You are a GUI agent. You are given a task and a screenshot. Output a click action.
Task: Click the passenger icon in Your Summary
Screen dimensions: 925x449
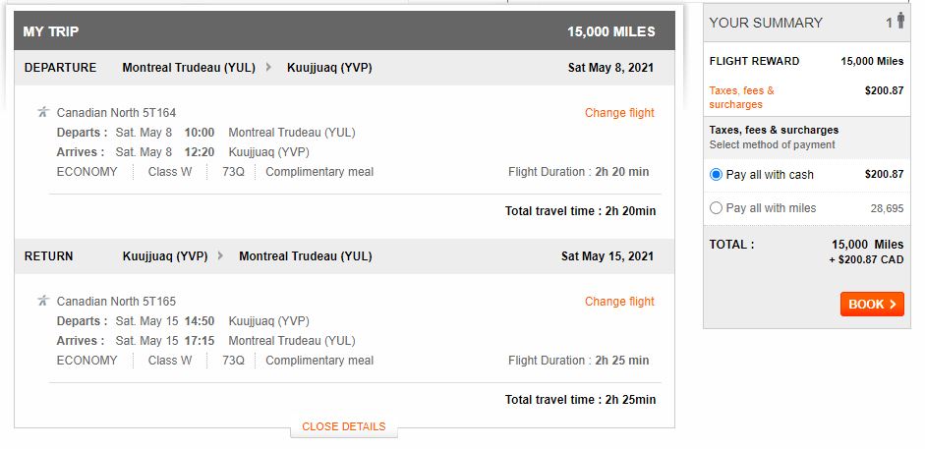900,22
